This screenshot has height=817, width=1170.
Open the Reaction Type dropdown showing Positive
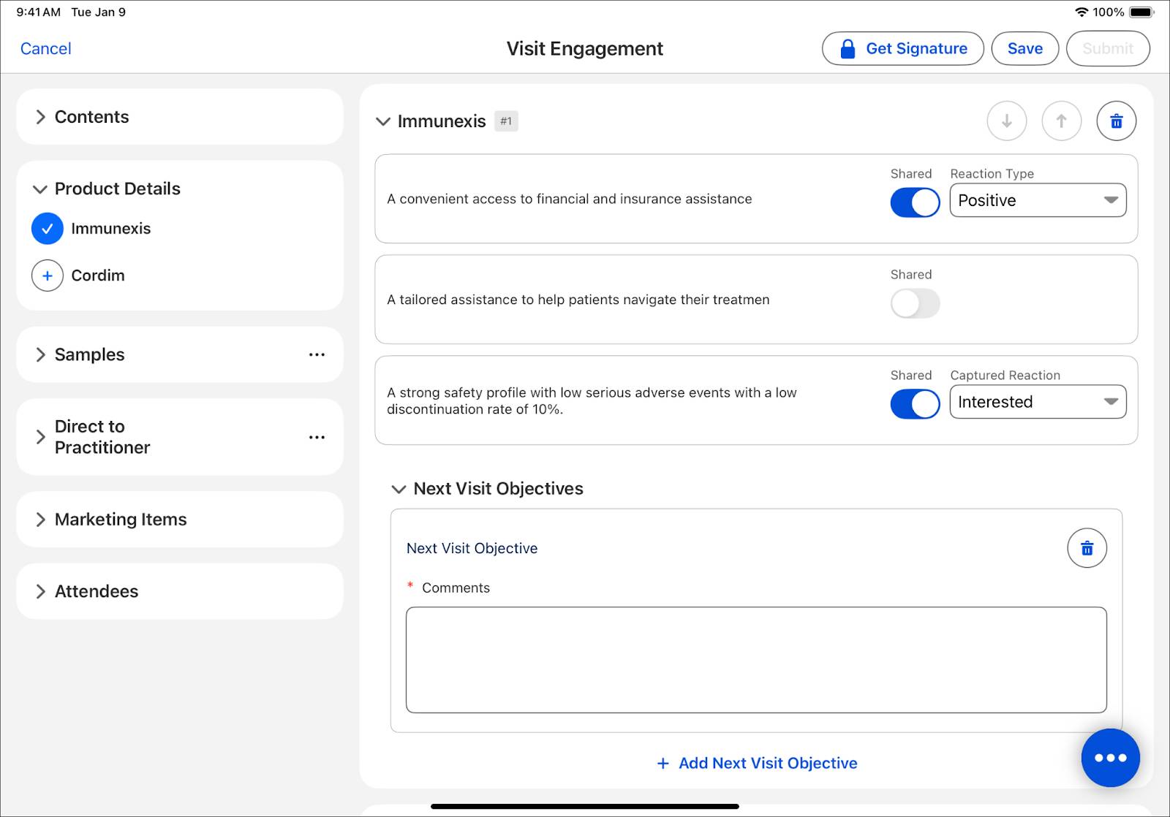[1038, 199]
